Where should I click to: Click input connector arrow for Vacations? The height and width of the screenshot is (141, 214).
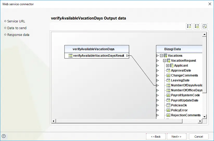158,56
